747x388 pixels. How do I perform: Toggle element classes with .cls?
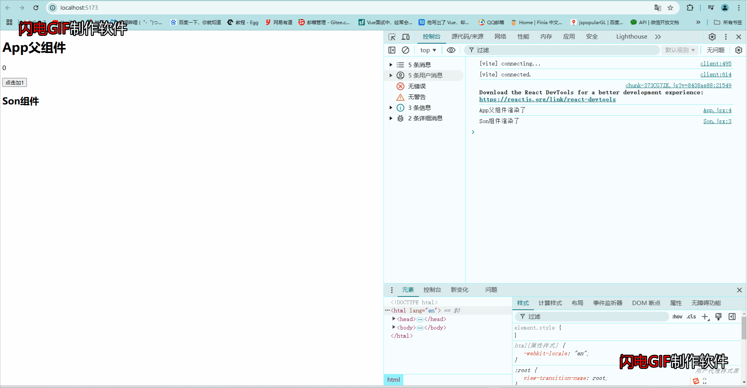pos(691,316)
